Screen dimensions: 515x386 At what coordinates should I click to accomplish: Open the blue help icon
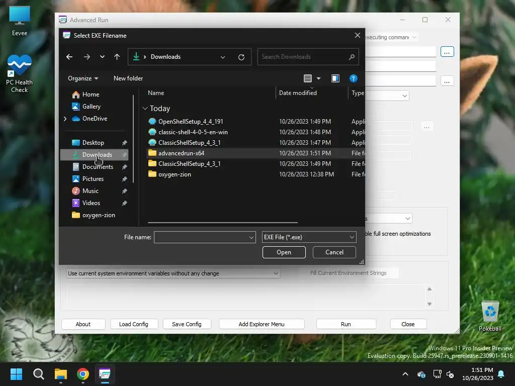[x=354, y=78]
